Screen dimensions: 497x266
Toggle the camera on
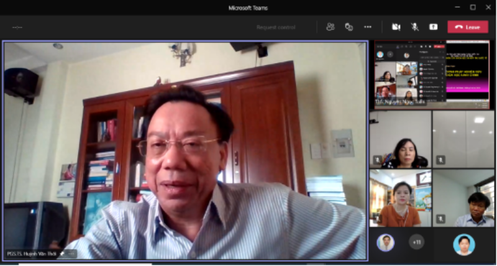point(396,27)
